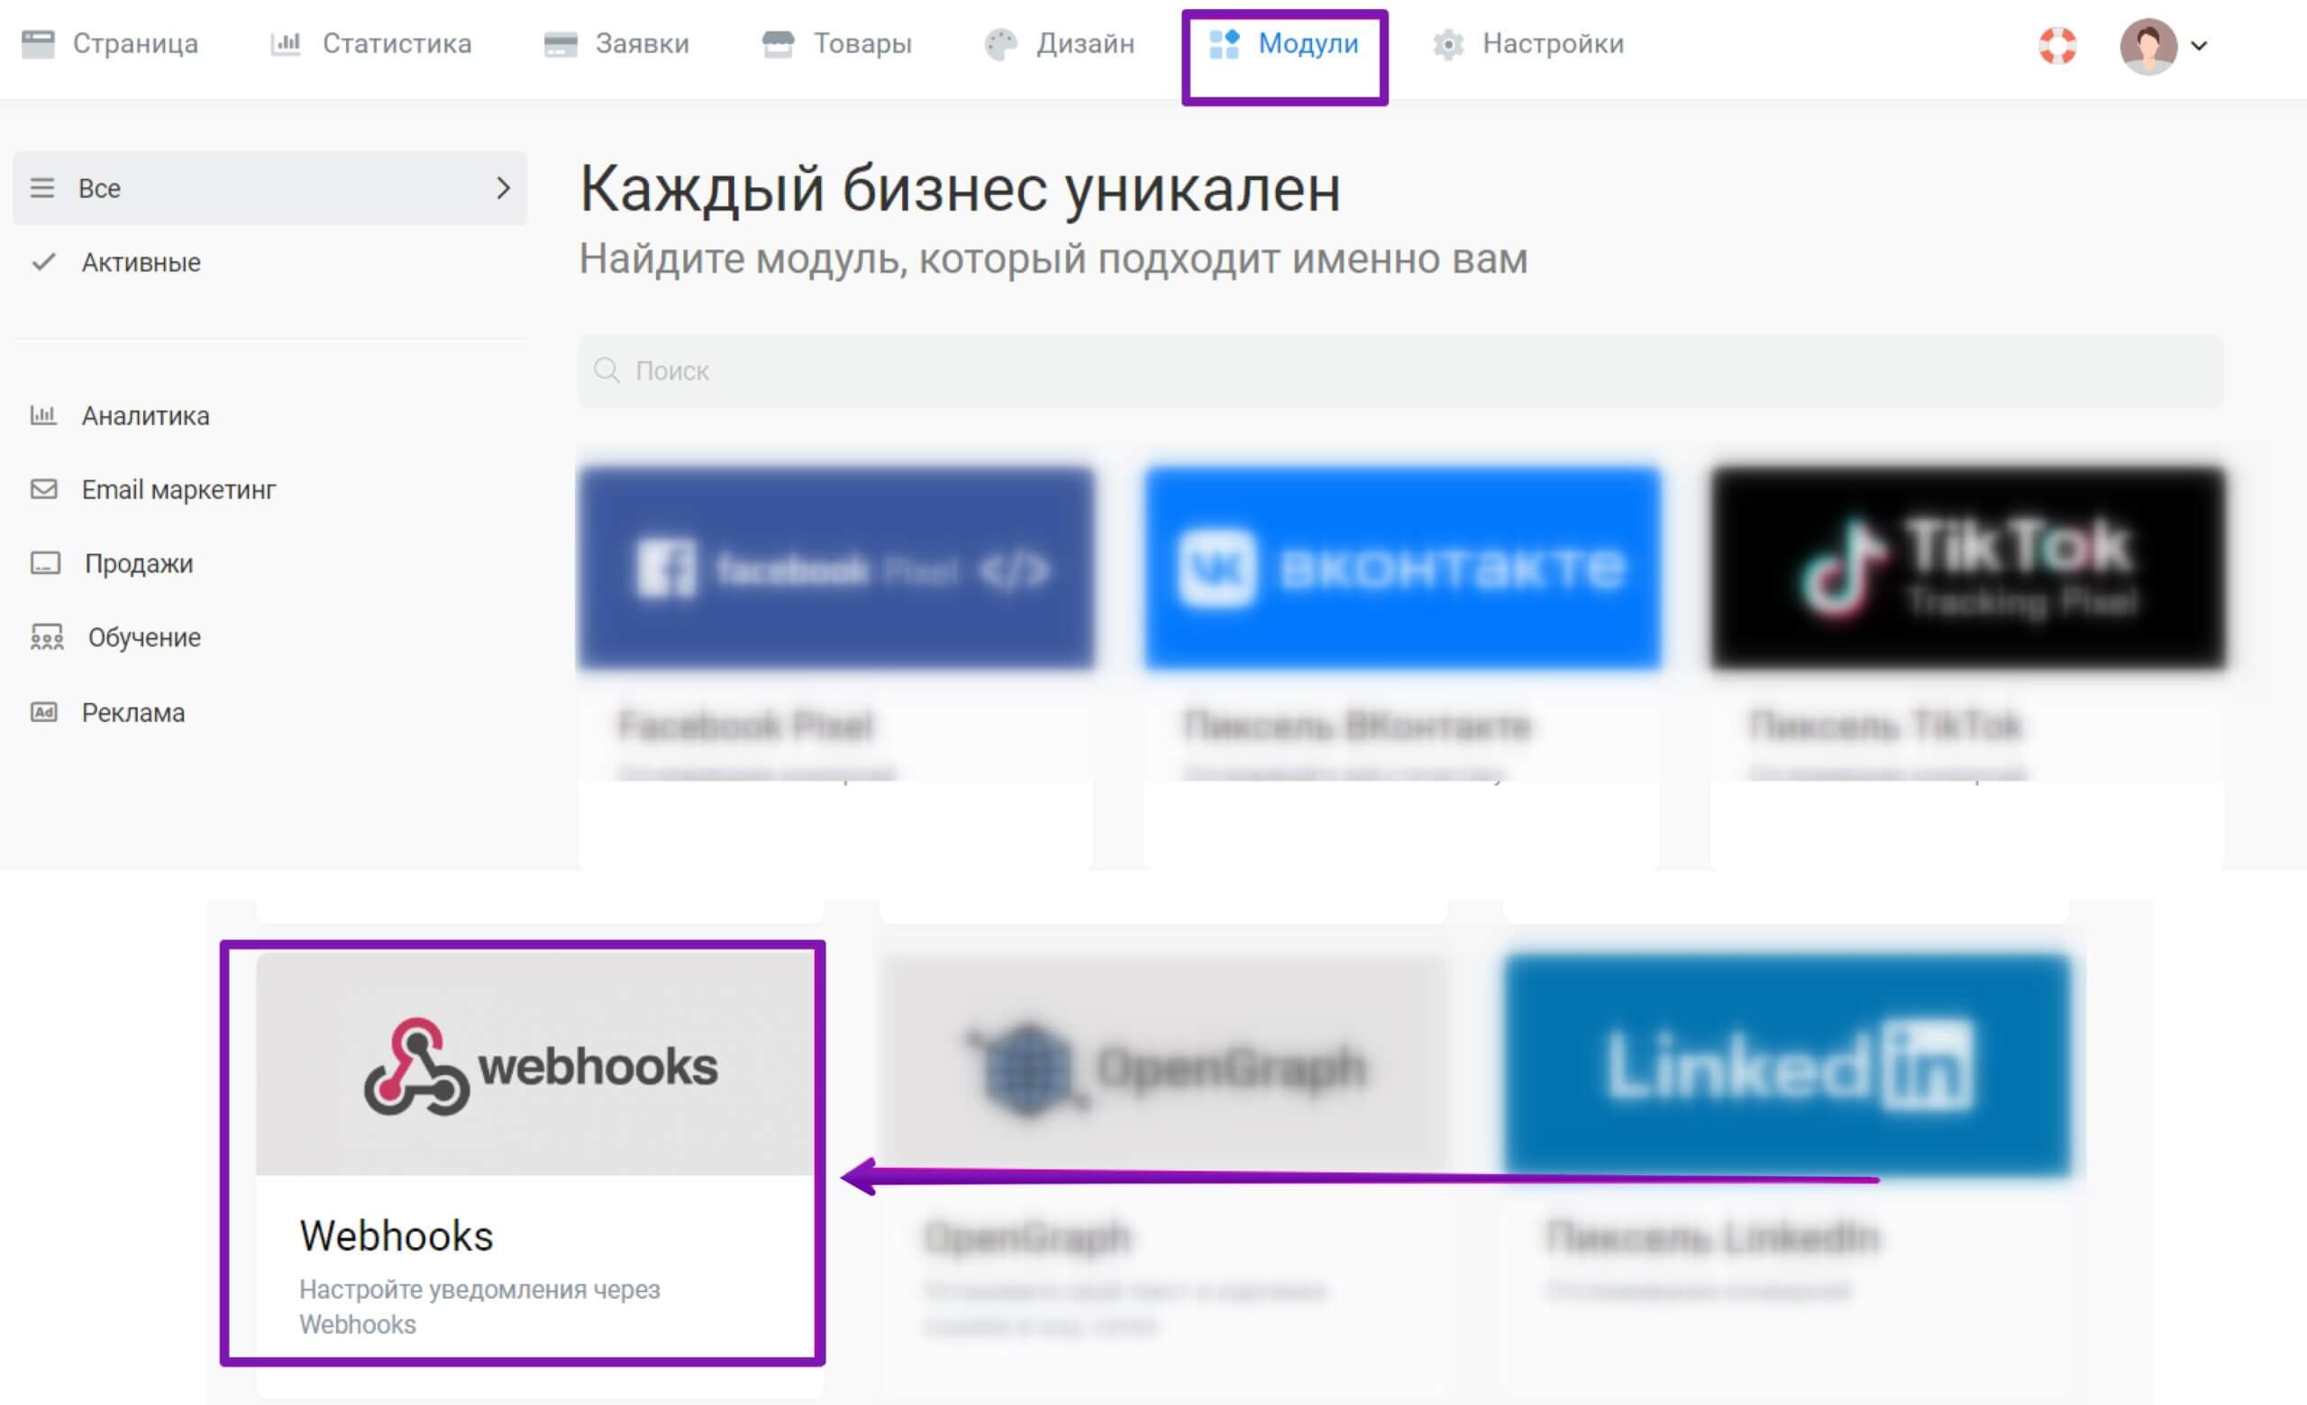Switch to the Статистика tab
Viewport: 2307px width, 1405px height.
pos(370,44)
